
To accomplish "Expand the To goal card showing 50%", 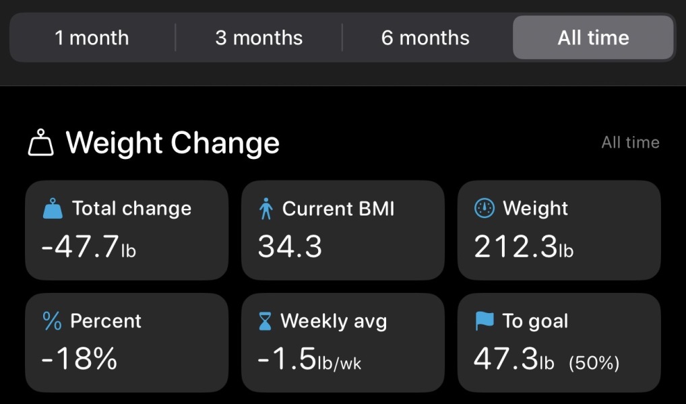I will click(559, 342).
